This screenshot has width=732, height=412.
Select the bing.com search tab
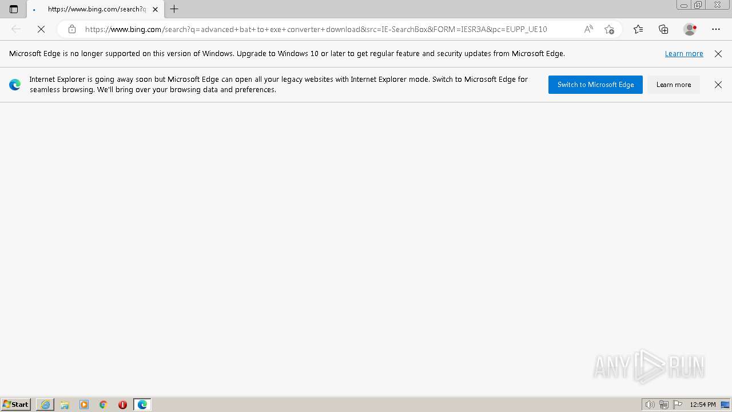pyautogui.click(x=96, y=9)
